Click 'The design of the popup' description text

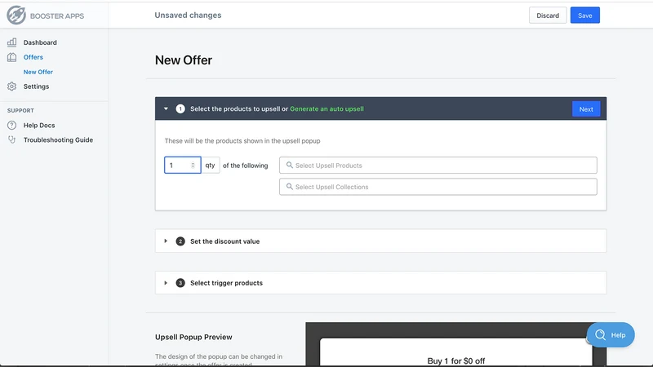coord(219,359)
